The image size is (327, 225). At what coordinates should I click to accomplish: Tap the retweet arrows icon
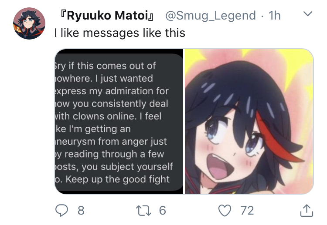(x=143, y=210)
